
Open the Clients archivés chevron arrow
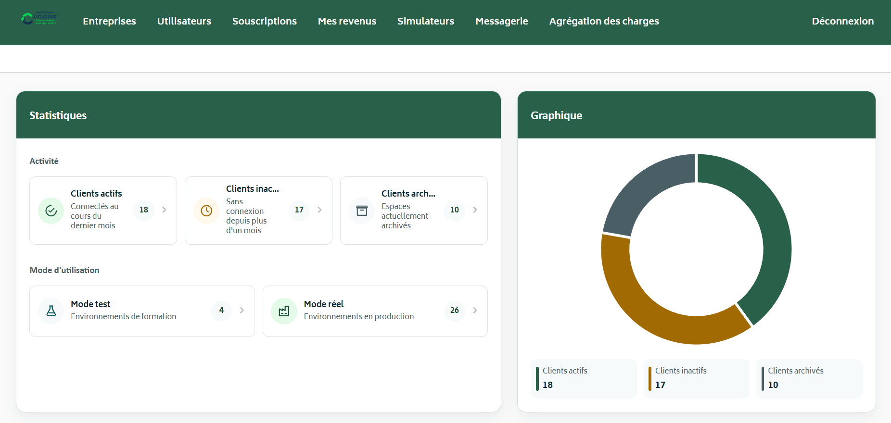click(475, 210)
